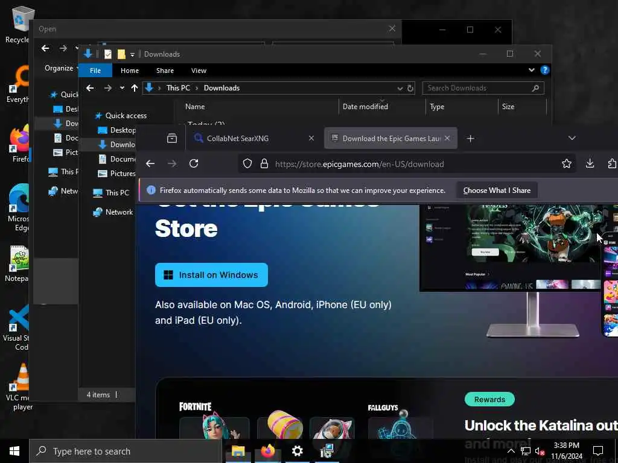Select Quick access in Downloads navigation pane
Image resolution: width=618 pixels, height=463 pixels.
coord(126,116)
